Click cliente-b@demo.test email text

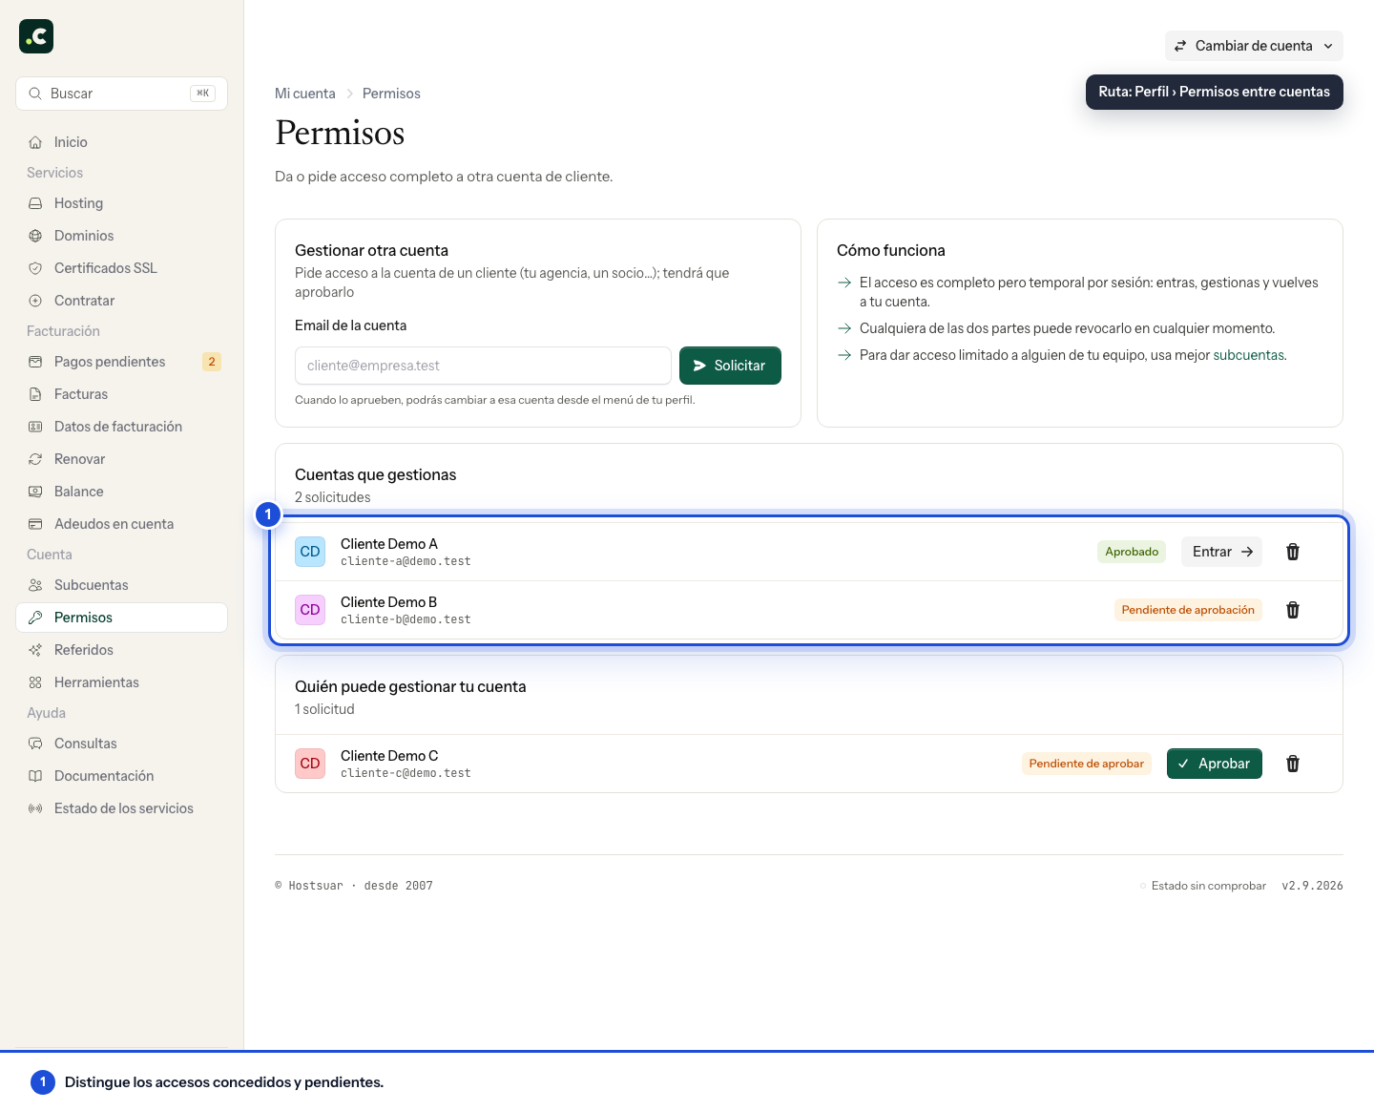(x=406, y=619)
